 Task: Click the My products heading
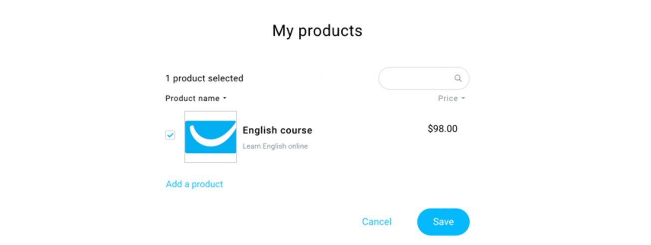(x=317, y=31)
